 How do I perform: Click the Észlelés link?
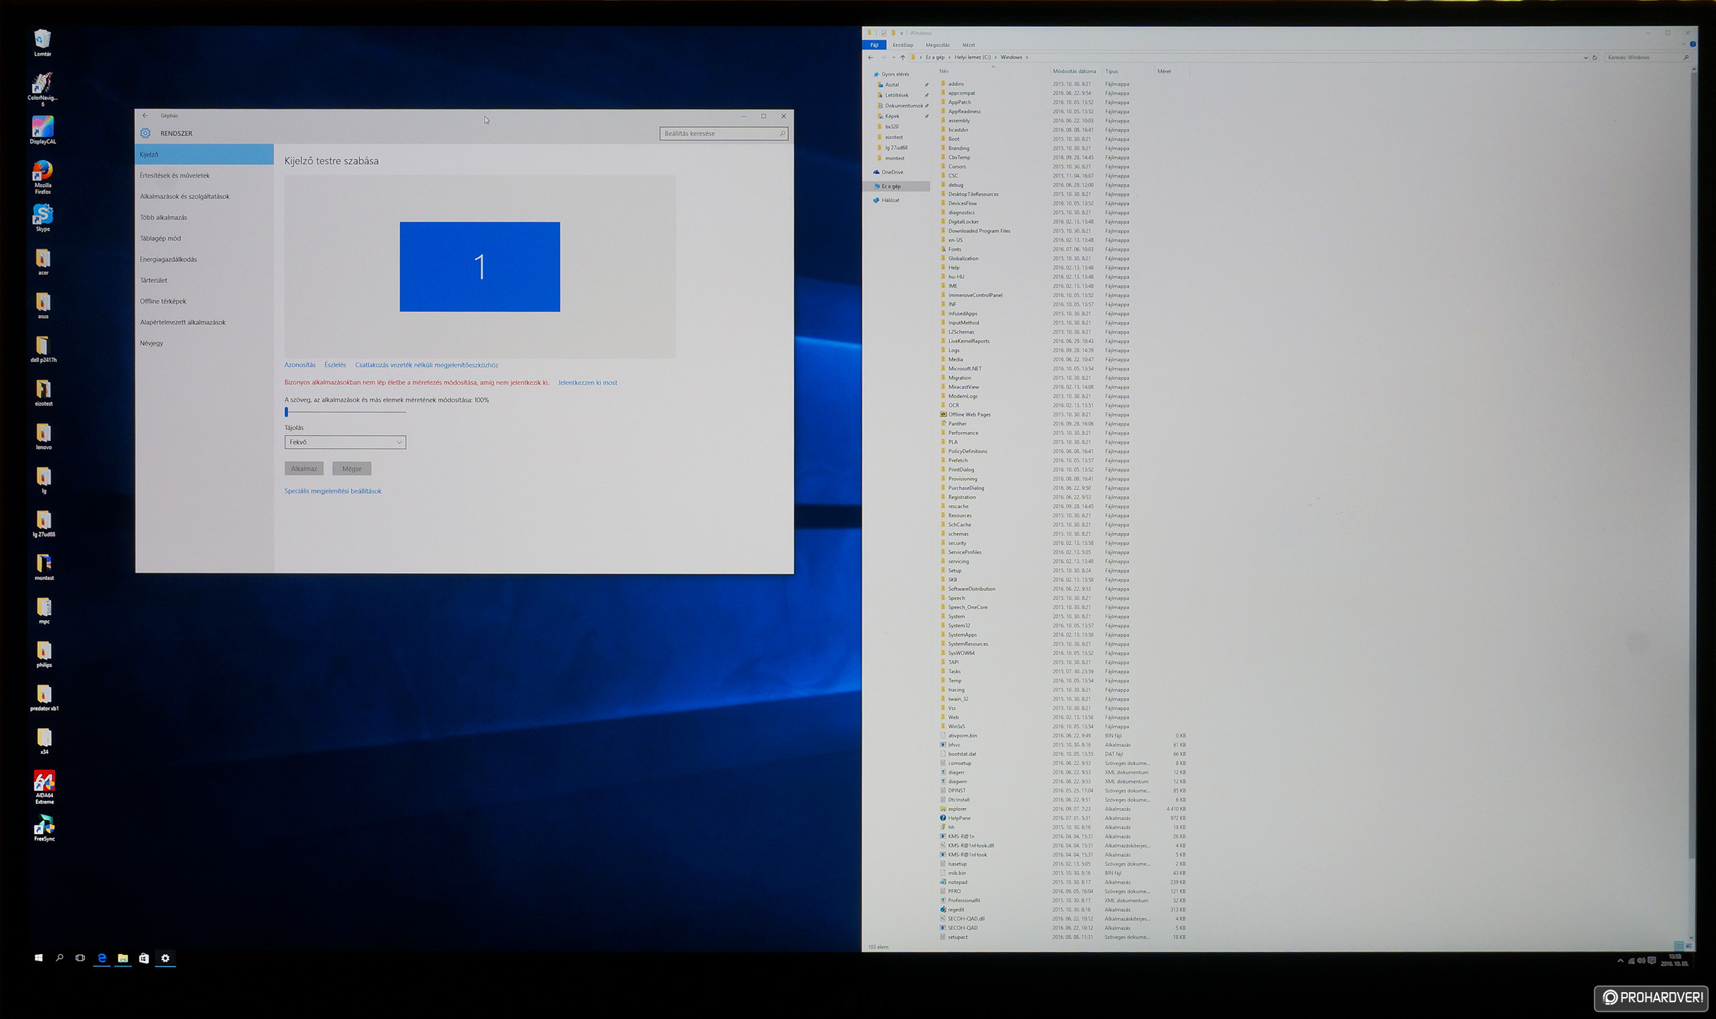coord(335,365)
